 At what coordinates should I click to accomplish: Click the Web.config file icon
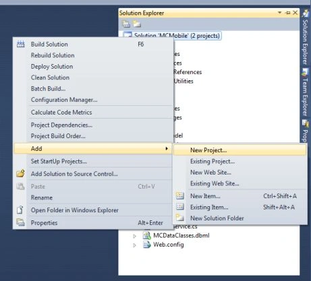(147, 245)
